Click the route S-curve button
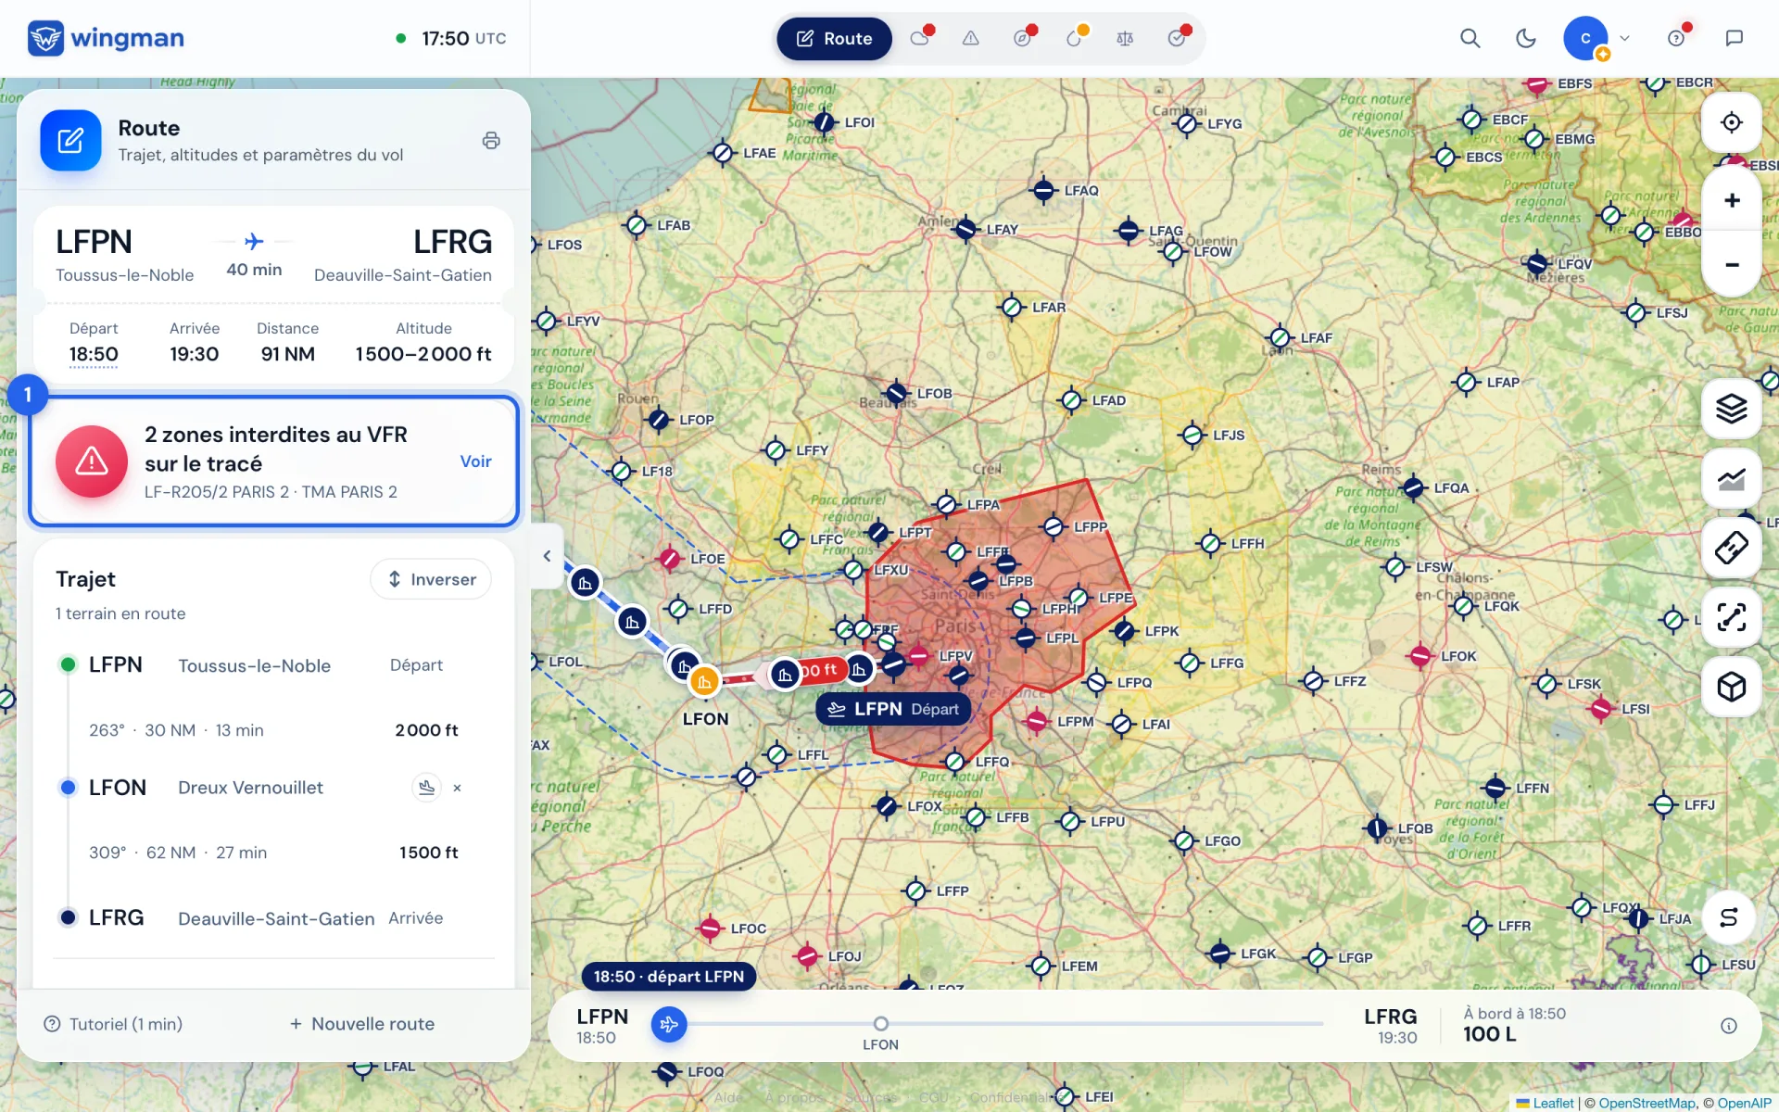The image size is (1779, 1112). pos(1729,917)
